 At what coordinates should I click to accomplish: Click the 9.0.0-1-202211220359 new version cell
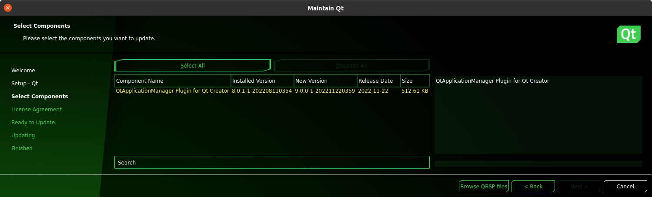tap(325, 91)
